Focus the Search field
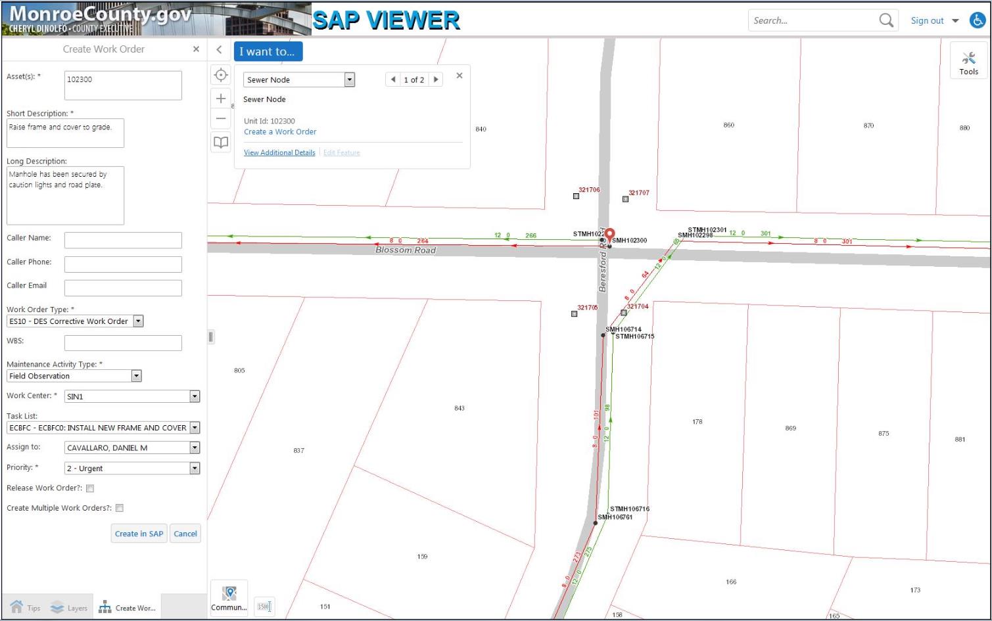The height and width of the screenshot is (621, 992). [x=814, y=20]
